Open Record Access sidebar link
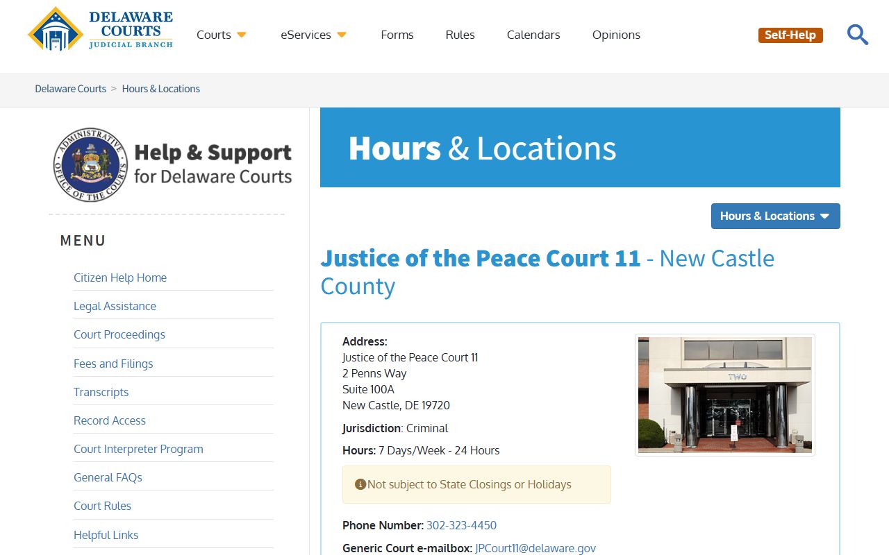 [x=110, y=420]
